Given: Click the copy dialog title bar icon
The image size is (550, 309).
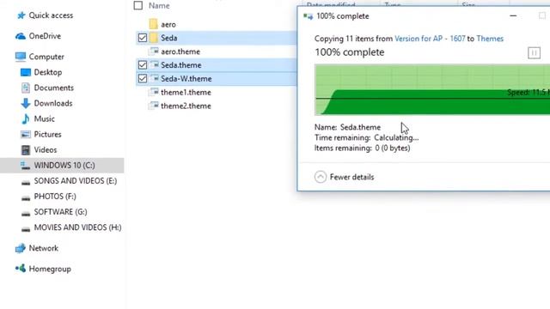Looking at the screenshot, I should [x=308, y=16].
